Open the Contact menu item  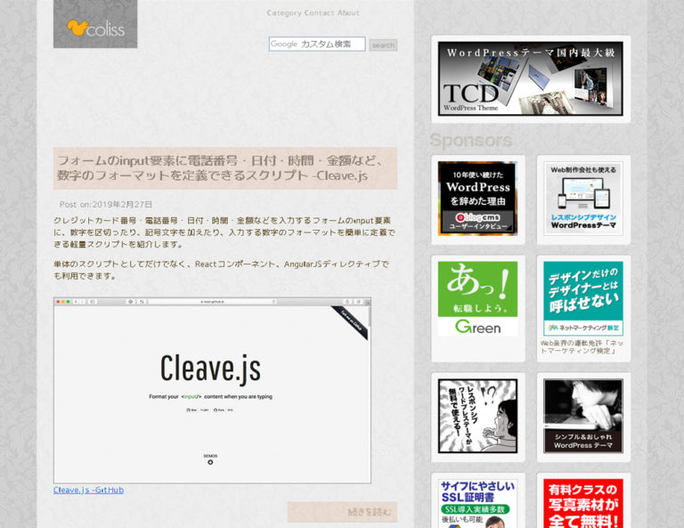[320, 13]
